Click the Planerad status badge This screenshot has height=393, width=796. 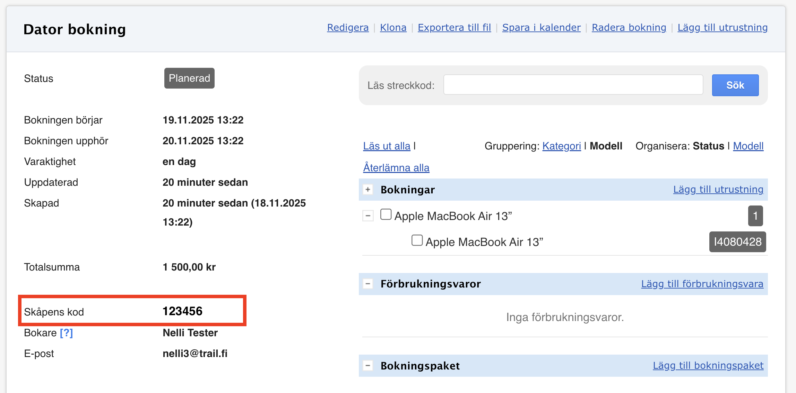[x=189, y=78]
